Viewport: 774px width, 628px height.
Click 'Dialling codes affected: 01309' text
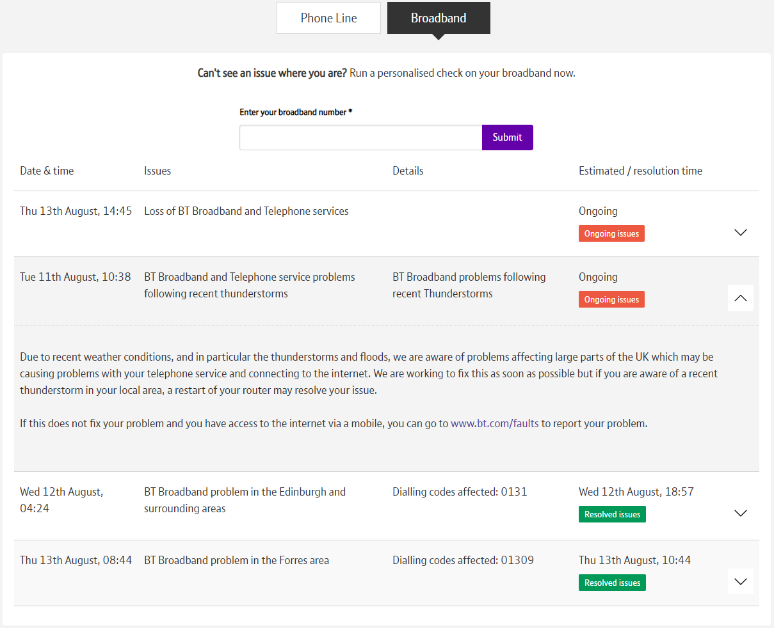tap(463, 560)
